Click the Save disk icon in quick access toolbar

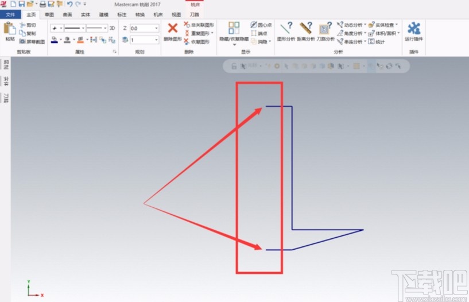pyautogui.click(x=22, y=4)
